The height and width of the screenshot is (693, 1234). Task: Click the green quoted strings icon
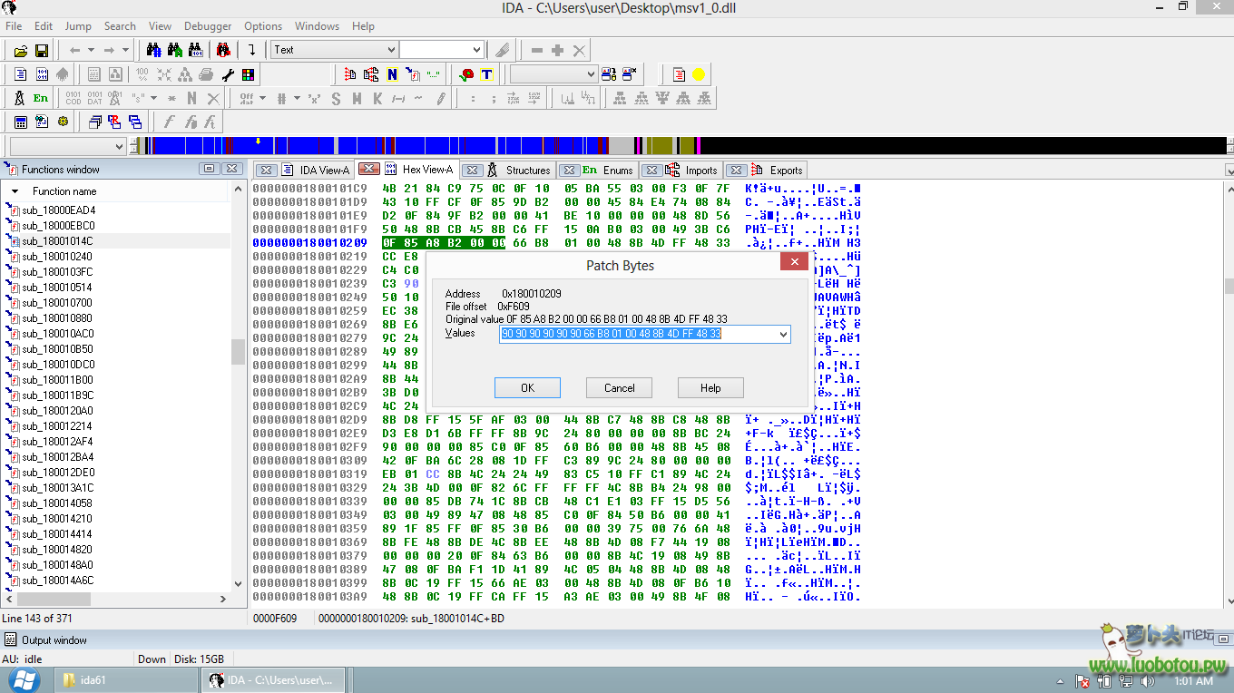pos(434,74)
